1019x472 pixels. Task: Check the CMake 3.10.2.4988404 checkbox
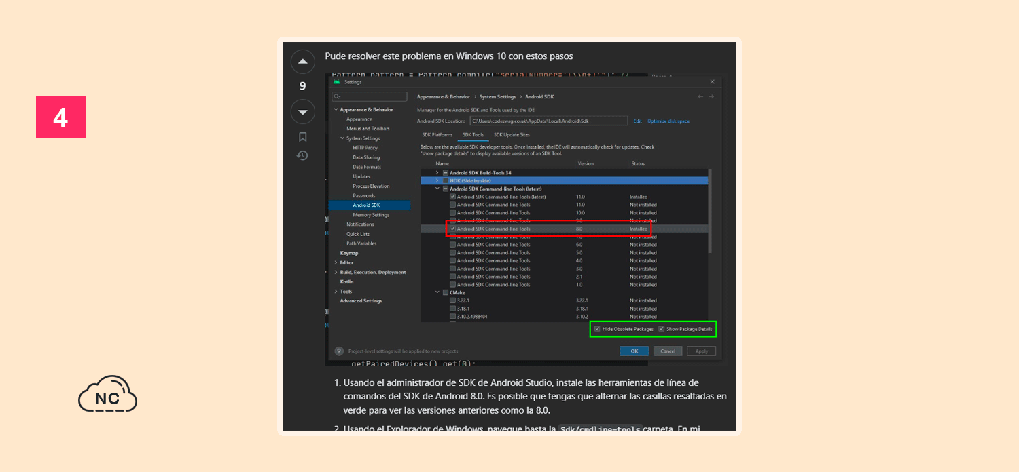453,317
